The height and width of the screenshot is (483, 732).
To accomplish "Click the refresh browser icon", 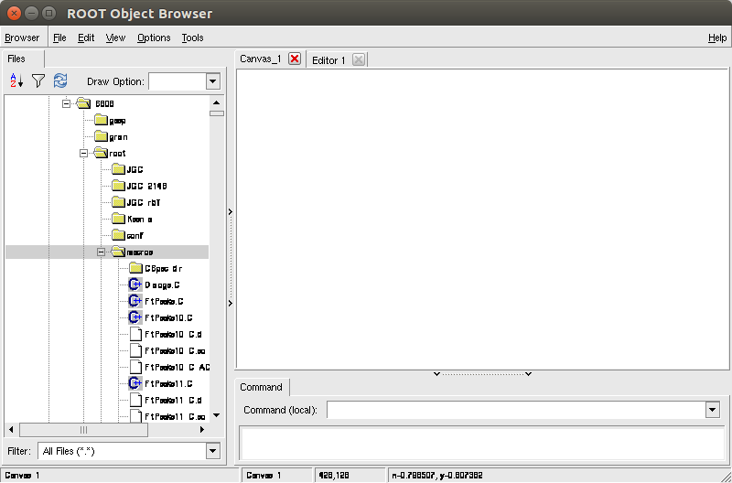I will pyautogui.click(x=60, y=81).
